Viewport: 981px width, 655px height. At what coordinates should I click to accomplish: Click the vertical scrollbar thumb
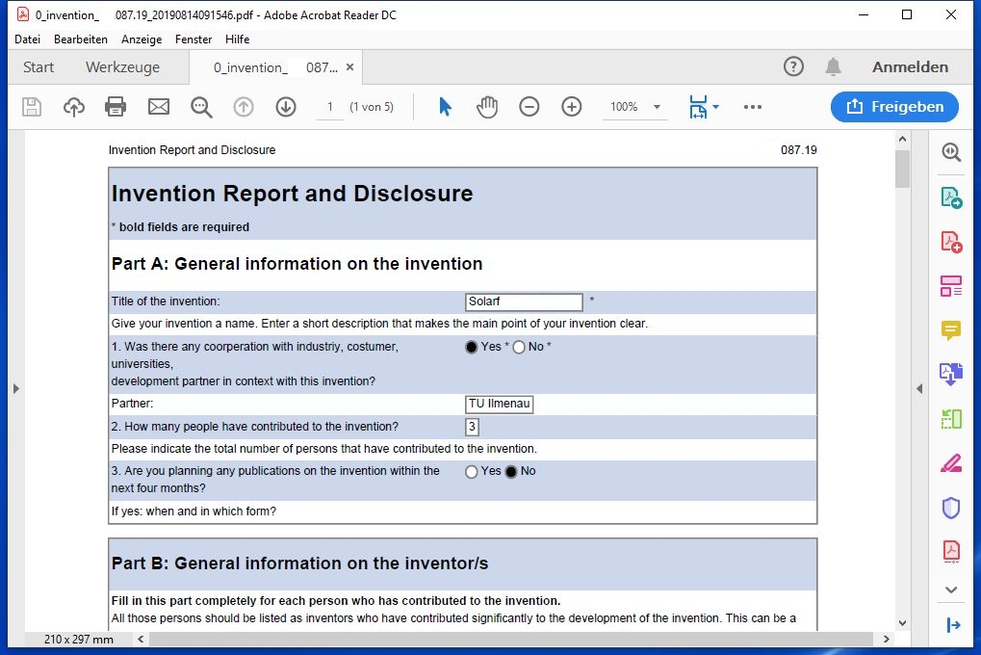tap(902, 170)
